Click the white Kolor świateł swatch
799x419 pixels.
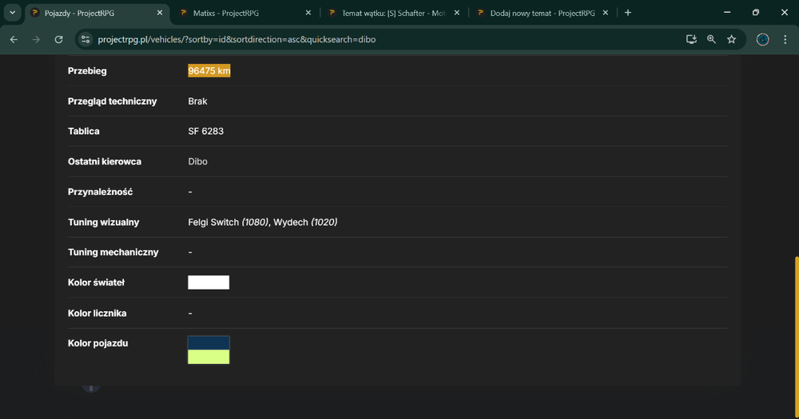(x=209, y=283)
